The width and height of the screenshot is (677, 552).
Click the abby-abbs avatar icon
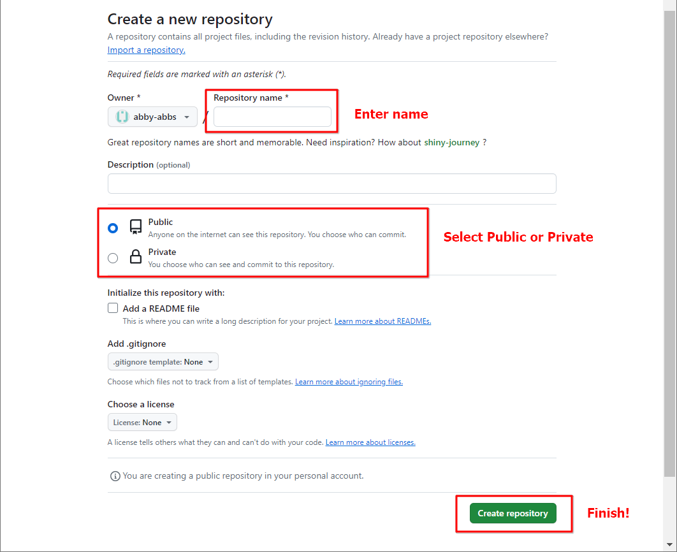point(122,117)
